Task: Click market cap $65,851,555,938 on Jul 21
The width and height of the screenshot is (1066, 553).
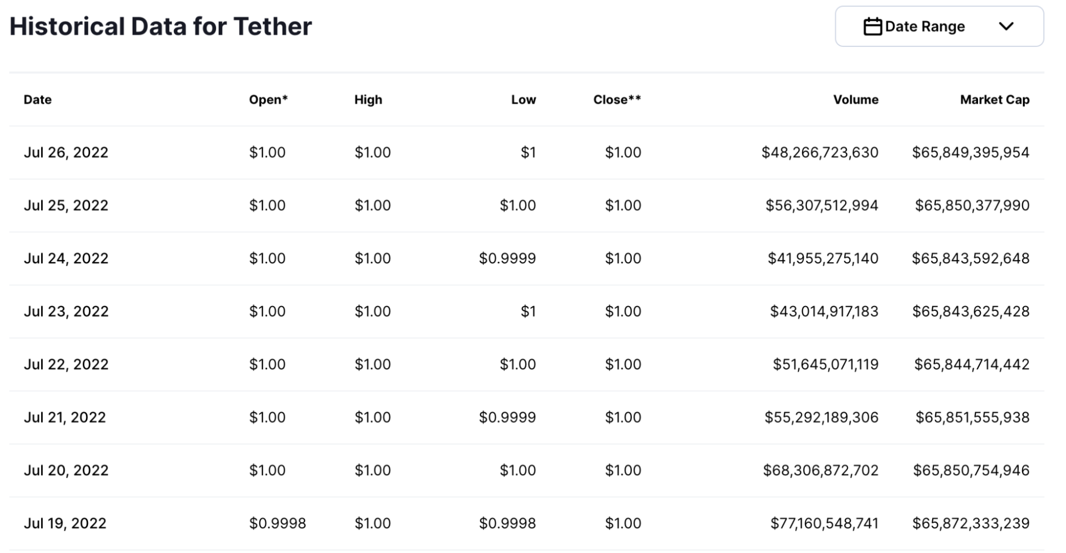Action: (972, 418)
